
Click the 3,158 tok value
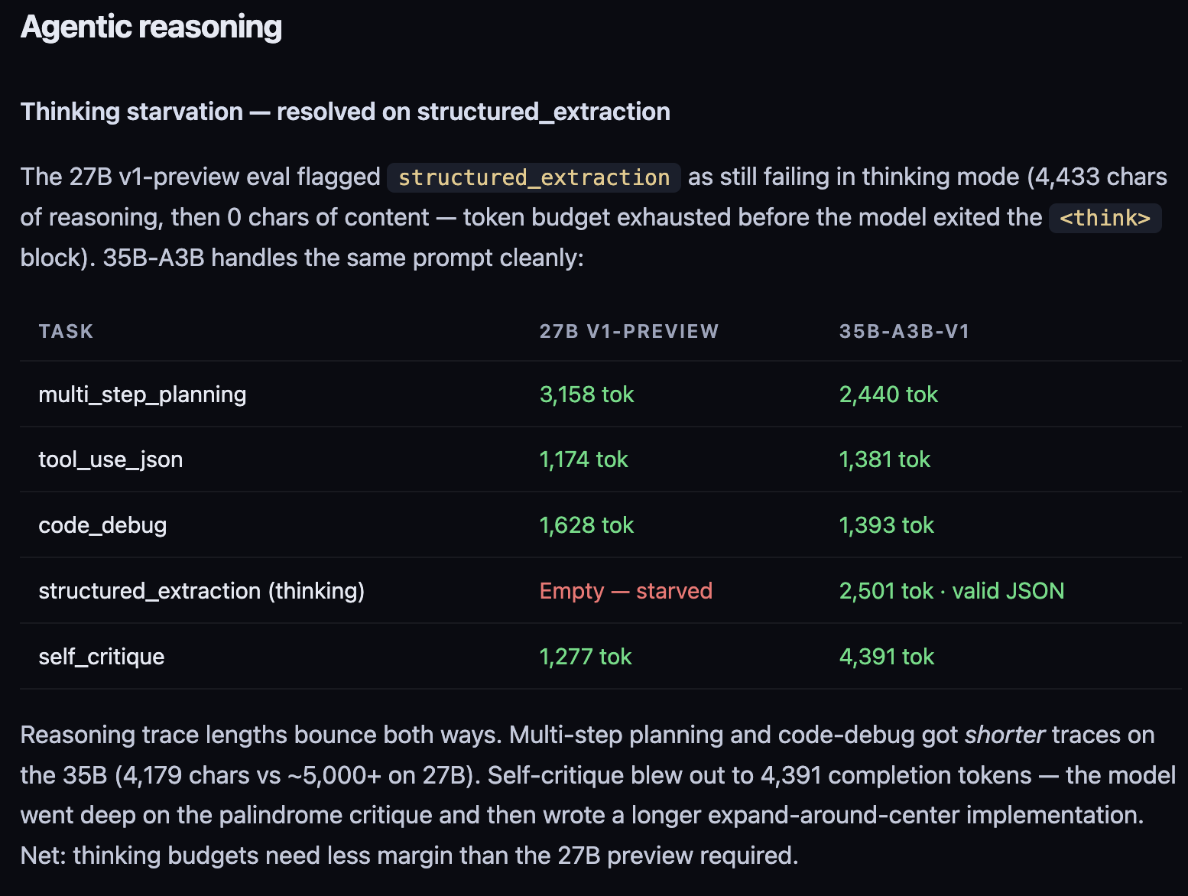587,394
